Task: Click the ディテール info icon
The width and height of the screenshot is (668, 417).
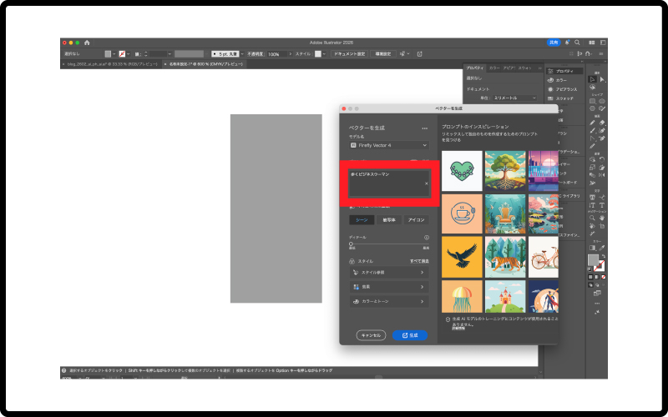Action: click(x=426, y=238)
